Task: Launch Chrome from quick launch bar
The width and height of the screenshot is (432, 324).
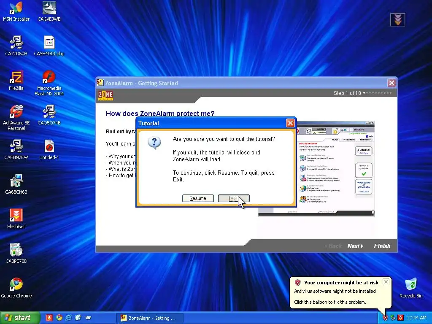Action: click(59, 318)
